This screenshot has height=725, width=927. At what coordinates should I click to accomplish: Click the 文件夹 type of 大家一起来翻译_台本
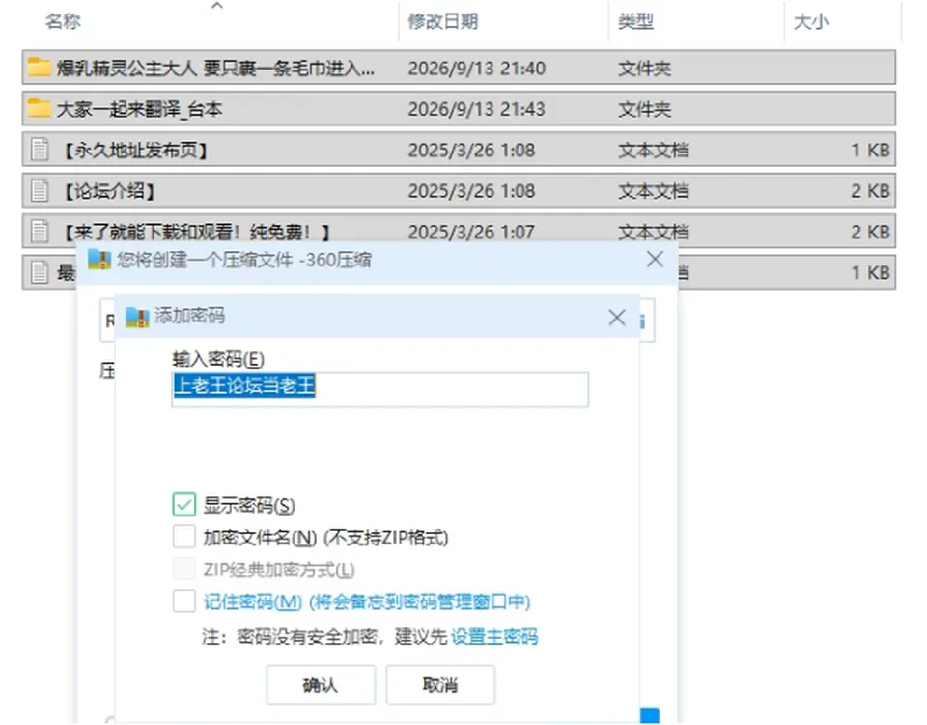[x=644, y=109]
